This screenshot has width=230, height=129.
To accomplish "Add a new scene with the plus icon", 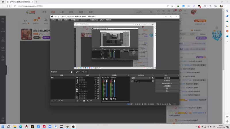I will 52,101.
